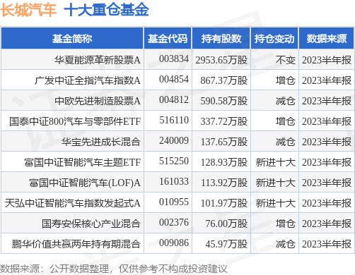Select the 持仓变动 column header
The width and height of the screenshot is (355, 275).
[274, 39]
